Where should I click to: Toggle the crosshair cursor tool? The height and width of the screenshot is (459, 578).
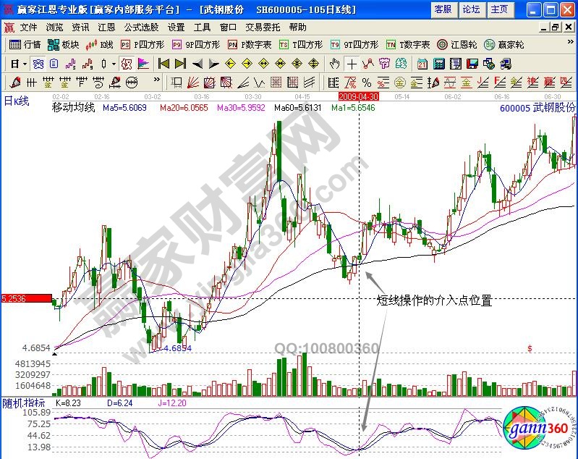(352, 64)
